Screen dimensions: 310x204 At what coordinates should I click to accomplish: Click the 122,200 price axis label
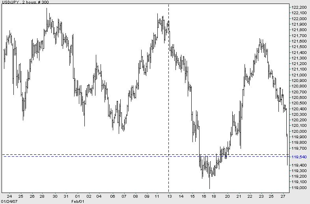pyautogui.click(x=298, y=7)
